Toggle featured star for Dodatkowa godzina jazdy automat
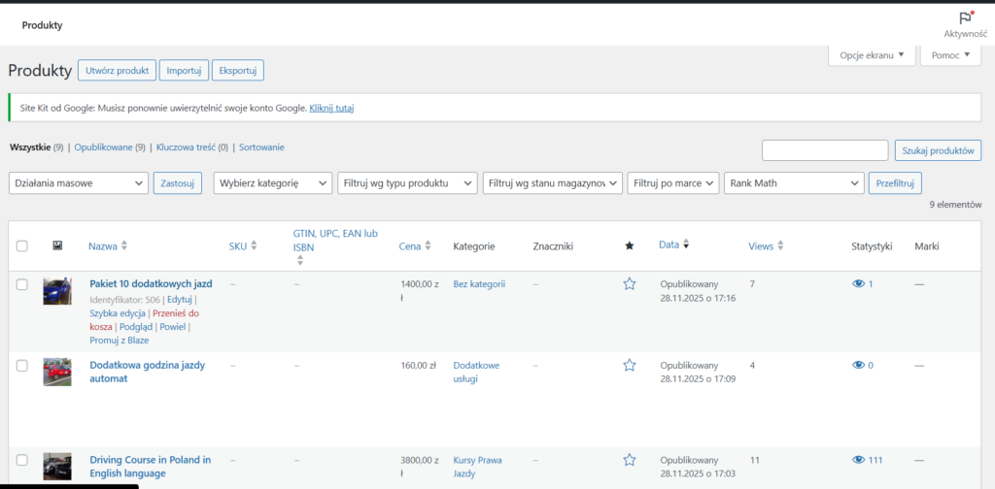The width and height of the screenshot is (995, 489). (x=629, y=365)
